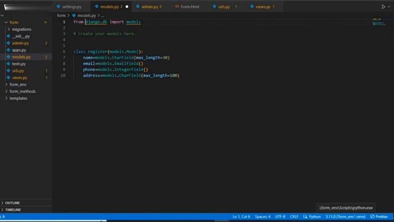The width and height of the screenshot is (394, 222).
Task: Expand the form_env folder
Action: [18, 84]
